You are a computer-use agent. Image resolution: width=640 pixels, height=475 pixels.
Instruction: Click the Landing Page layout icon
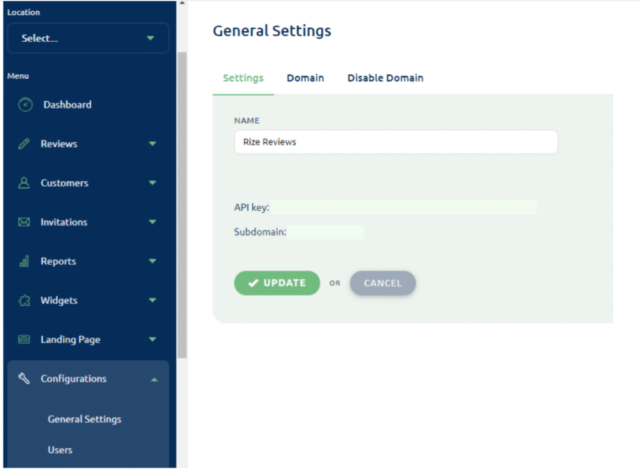pyautogui.click(x=24, y=339)
